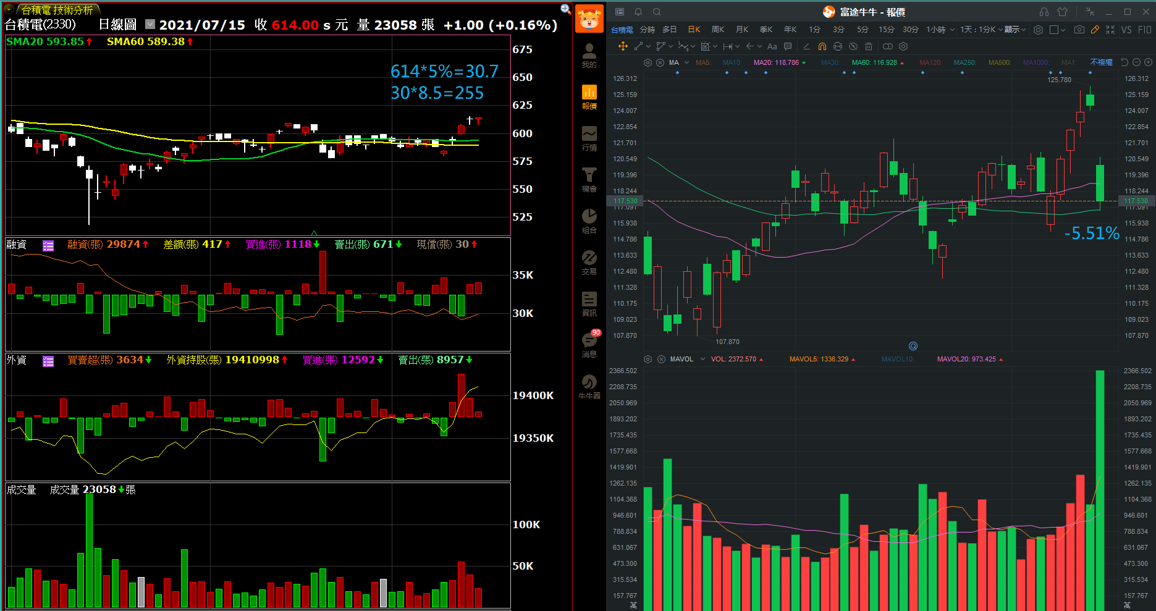
Task: Add a comment bubble annotation
Action: click(x=788, y=46)
